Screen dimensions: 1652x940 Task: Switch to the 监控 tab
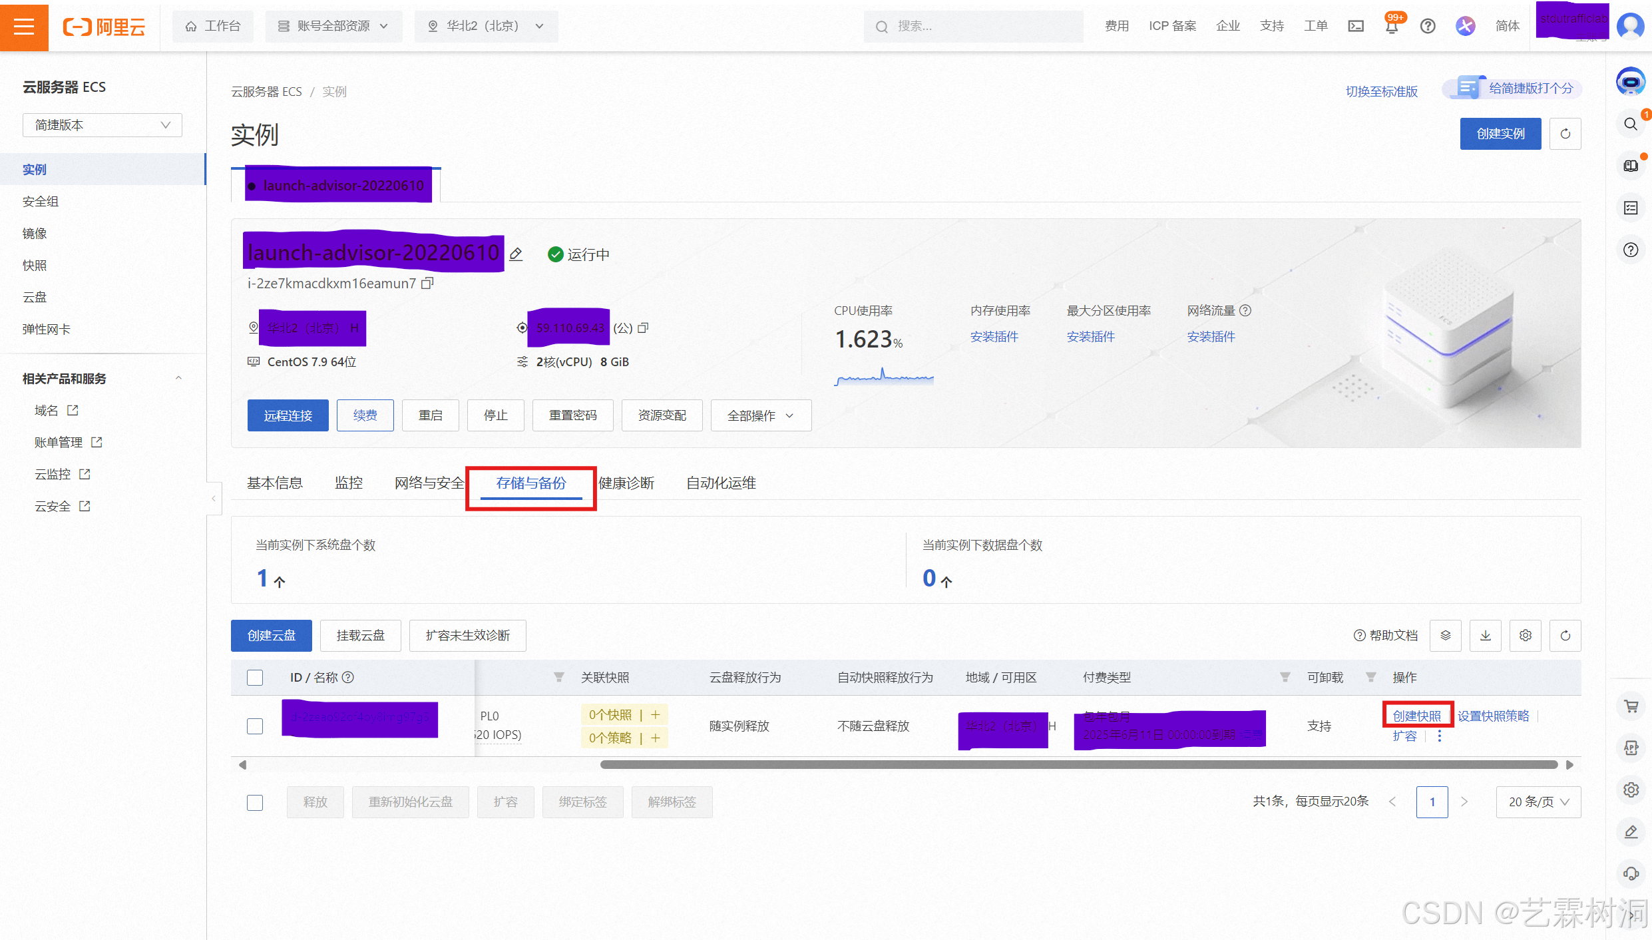click(x=349, y=483)
